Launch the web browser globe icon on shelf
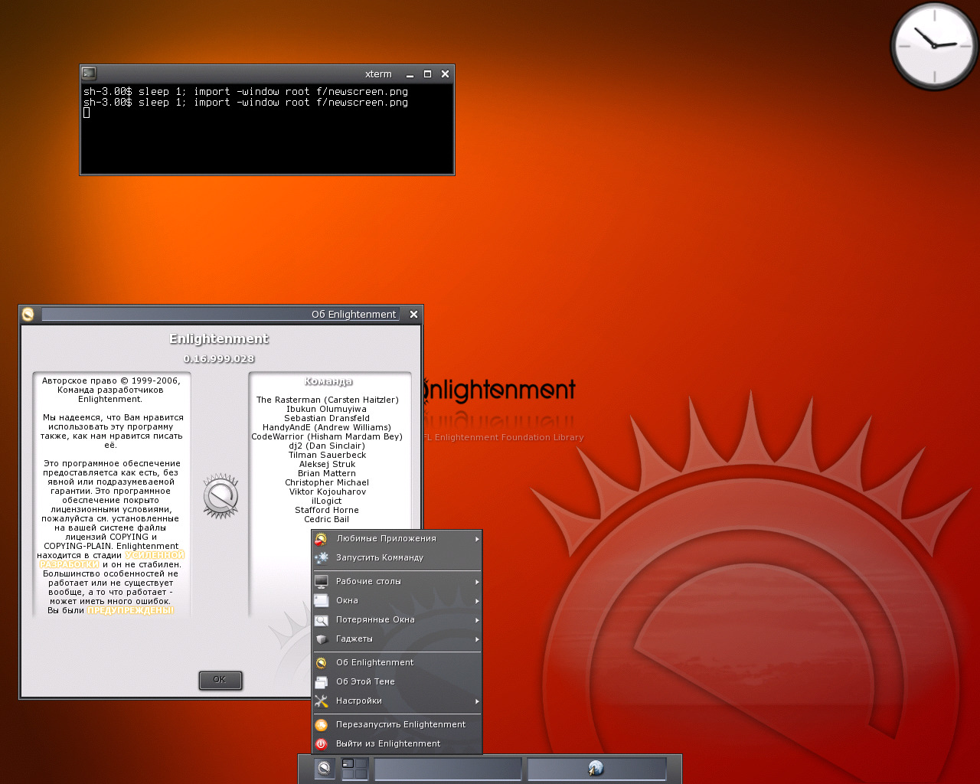The height and width of the screenshot is (784, 980). 596,768
